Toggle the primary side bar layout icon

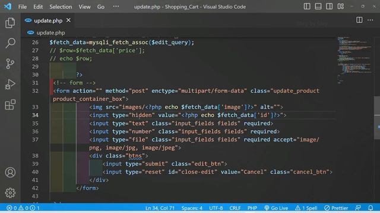click(x=307, y=7)
